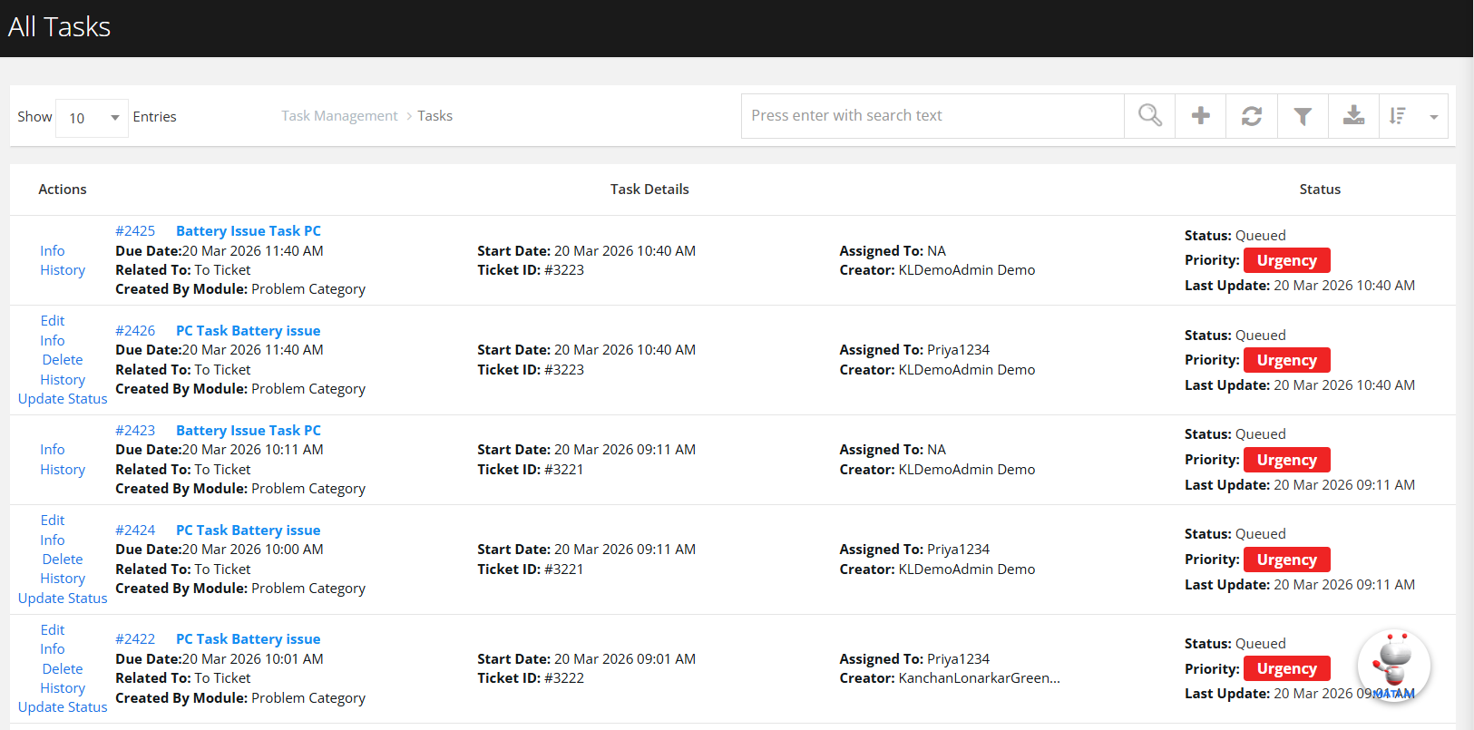The width and height of the screenshot is (1474, 730).
Task: Refresh the task list
Action: pyautogui.click(x=1252, y=116)
